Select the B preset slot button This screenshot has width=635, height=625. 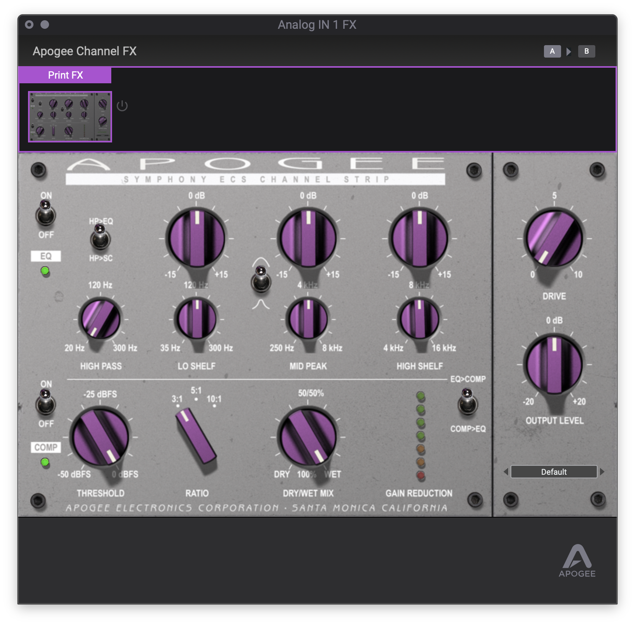tap(586, 51)
